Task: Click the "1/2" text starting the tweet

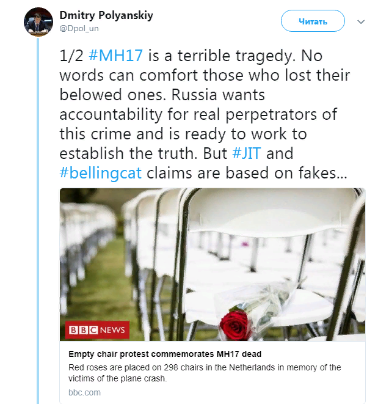Action: (71, 54)
